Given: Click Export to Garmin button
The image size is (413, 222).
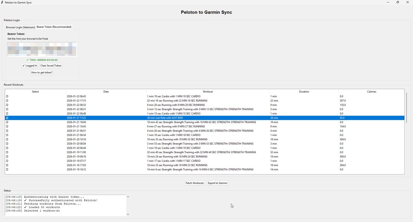Looking at the screenshot, I should (218, 183).
